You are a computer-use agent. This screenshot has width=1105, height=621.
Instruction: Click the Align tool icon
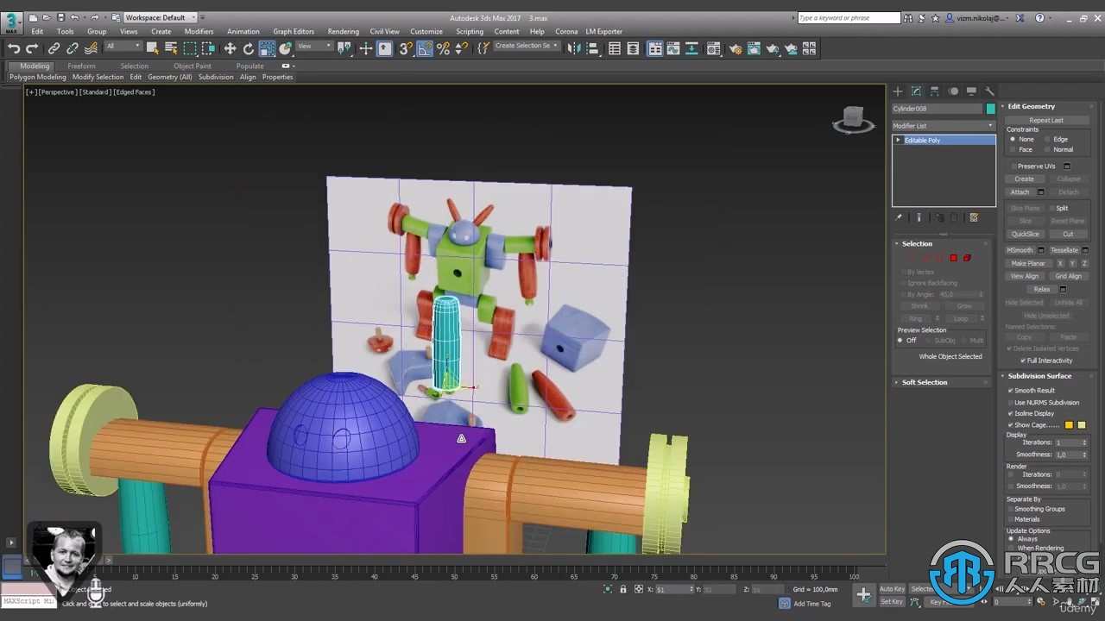(592, 49)
